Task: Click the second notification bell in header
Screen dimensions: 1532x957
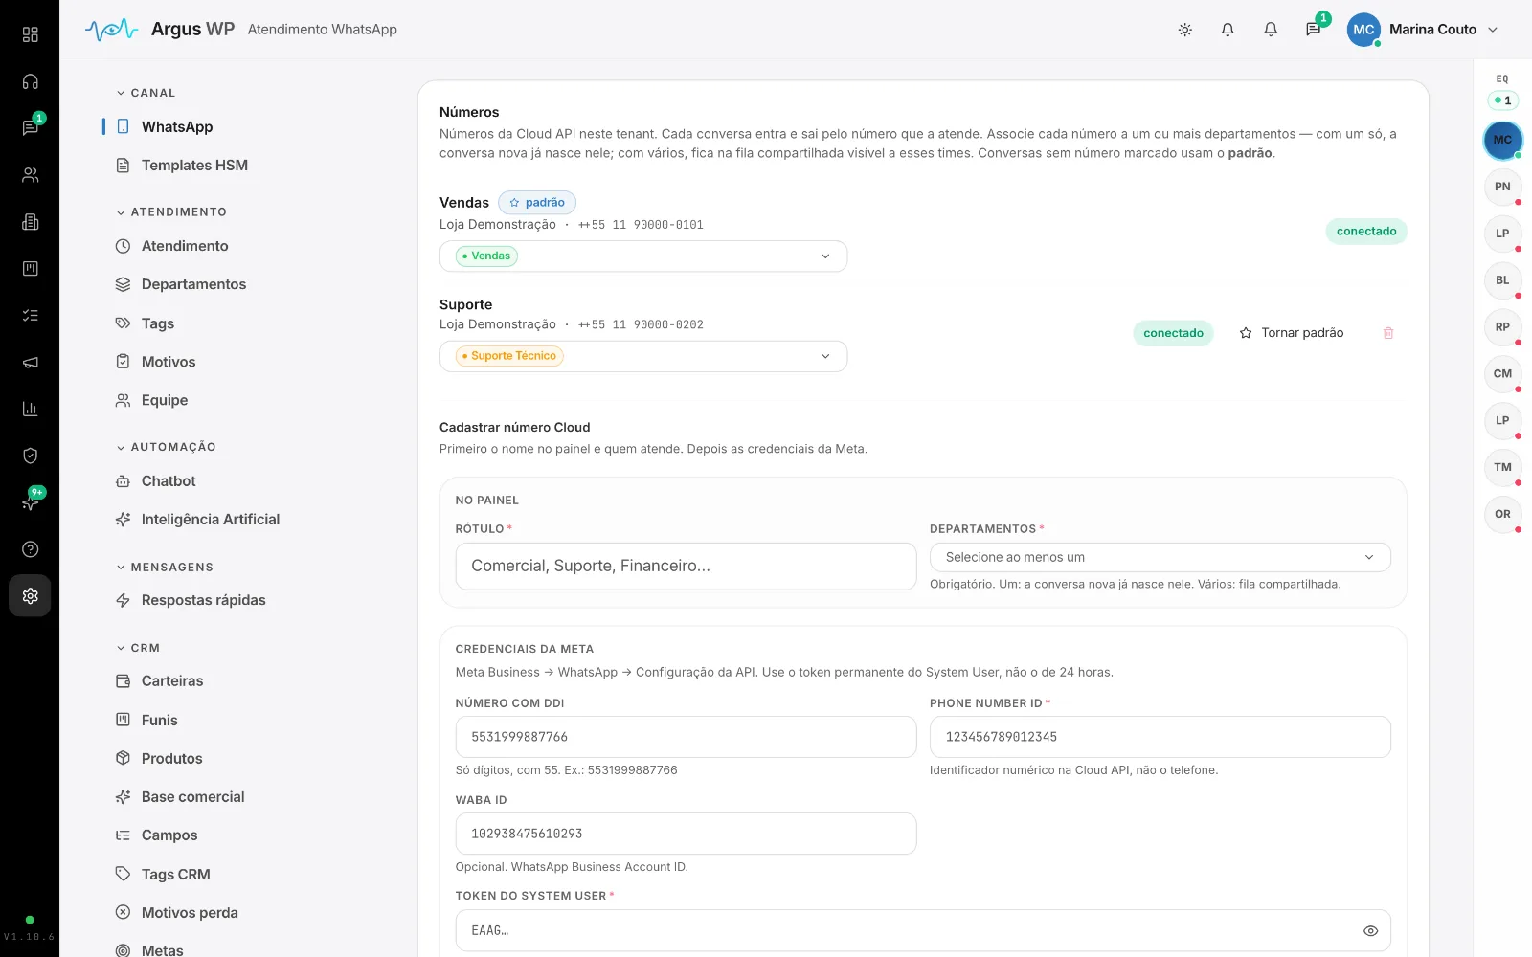Action: [1271, 30]
